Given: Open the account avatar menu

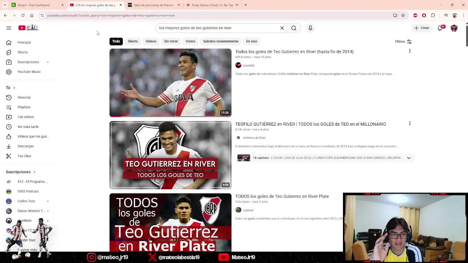Looking at the screenshot, I should [454, 28].
